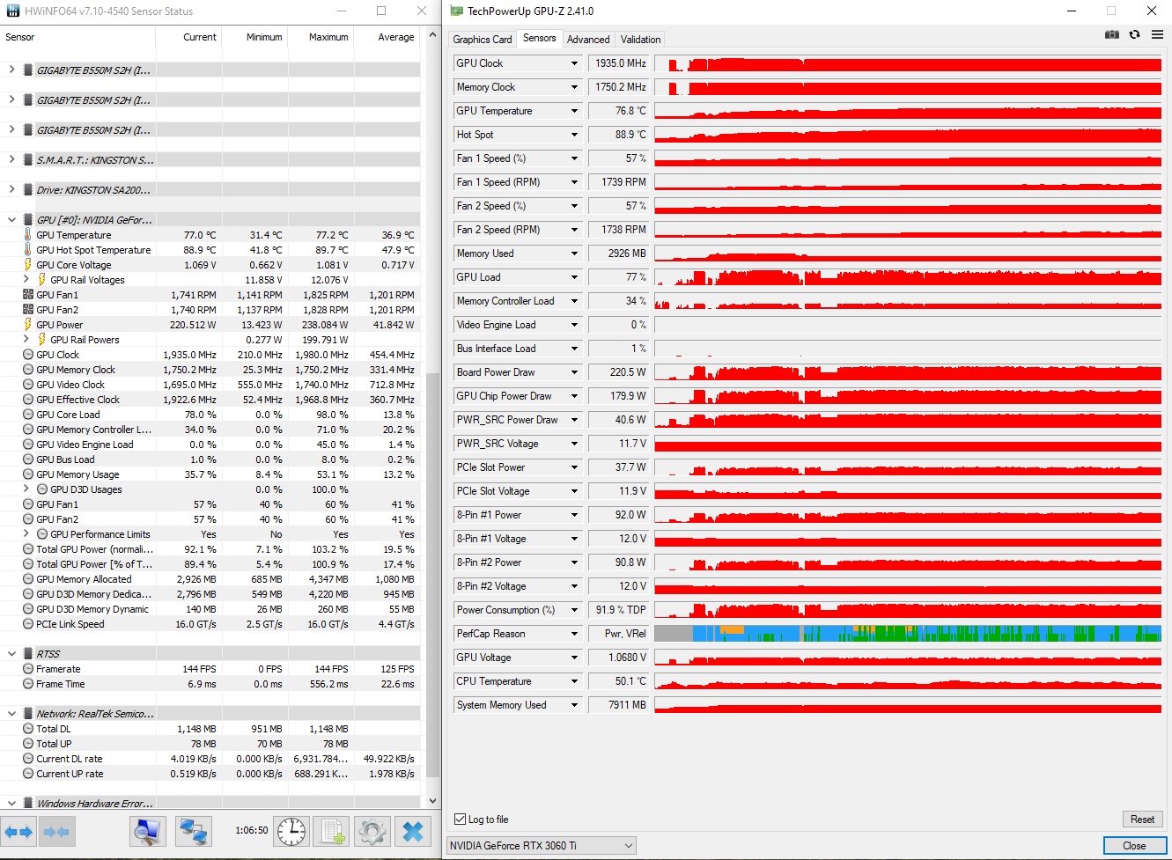Collapse the GPU [#0]: NVIDIA GeForce sensor group
Viewport: 1172px width, 860px height.
11,220
